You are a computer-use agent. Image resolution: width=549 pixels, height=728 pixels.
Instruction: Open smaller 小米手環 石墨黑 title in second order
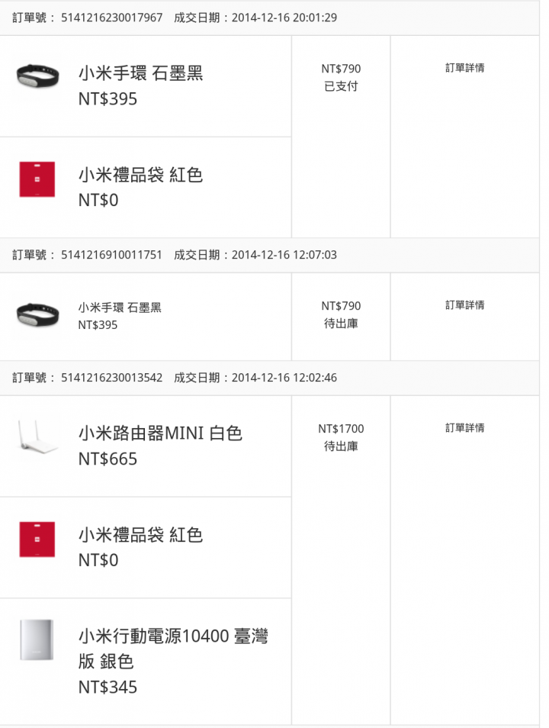[120, 308]
